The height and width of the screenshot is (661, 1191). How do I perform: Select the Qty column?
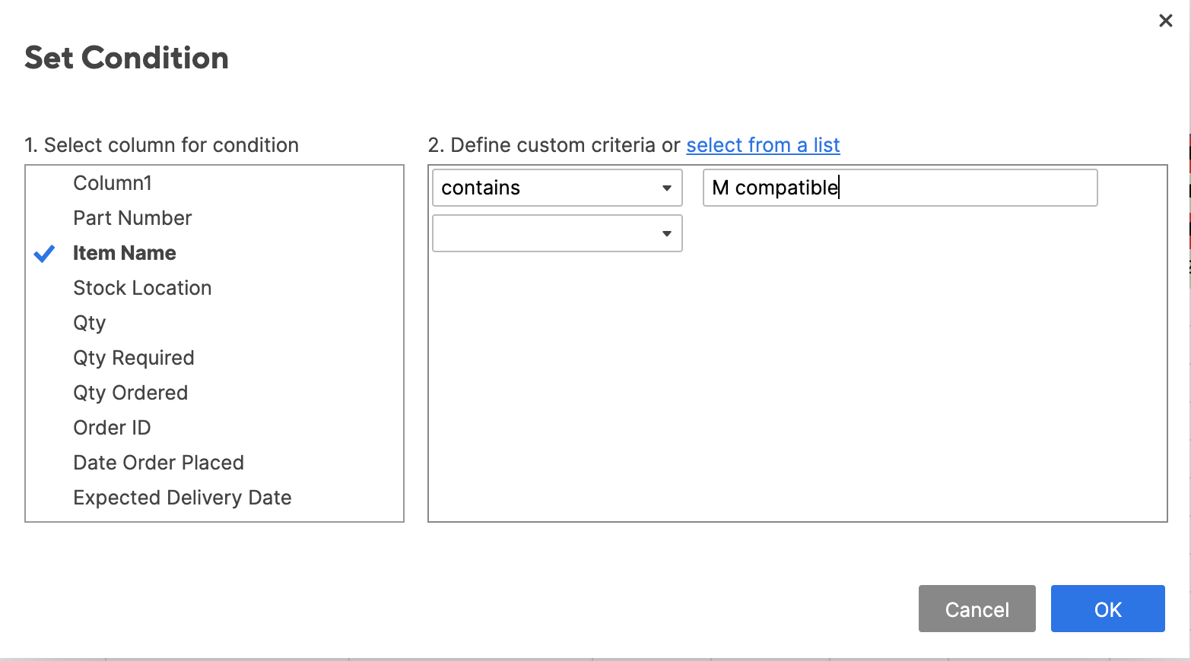(x=90, y=323)
